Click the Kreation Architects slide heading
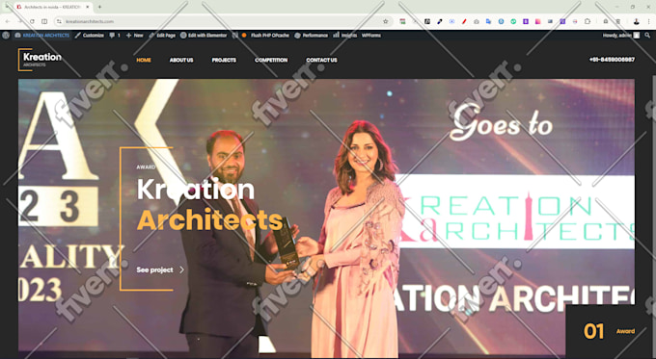 209,205
